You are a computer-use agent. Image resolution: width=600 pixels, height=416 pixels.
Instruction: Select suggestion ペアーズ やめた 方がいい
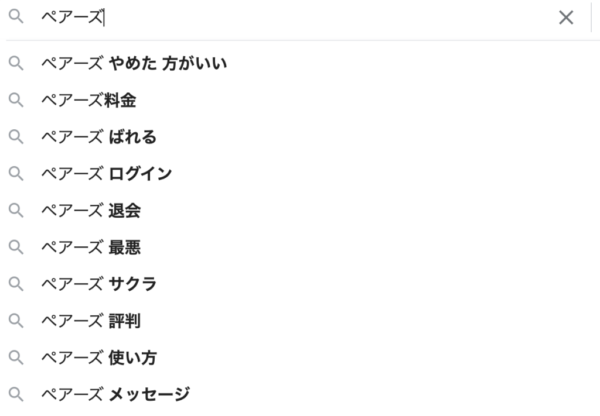[134, 63]
